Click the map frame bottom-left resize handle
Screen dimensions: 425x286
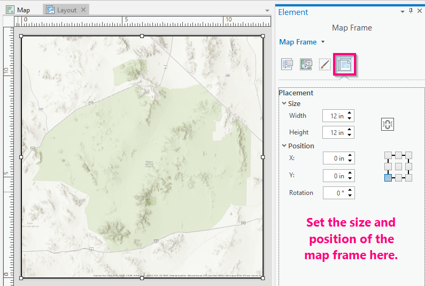[x=21, y=278]
